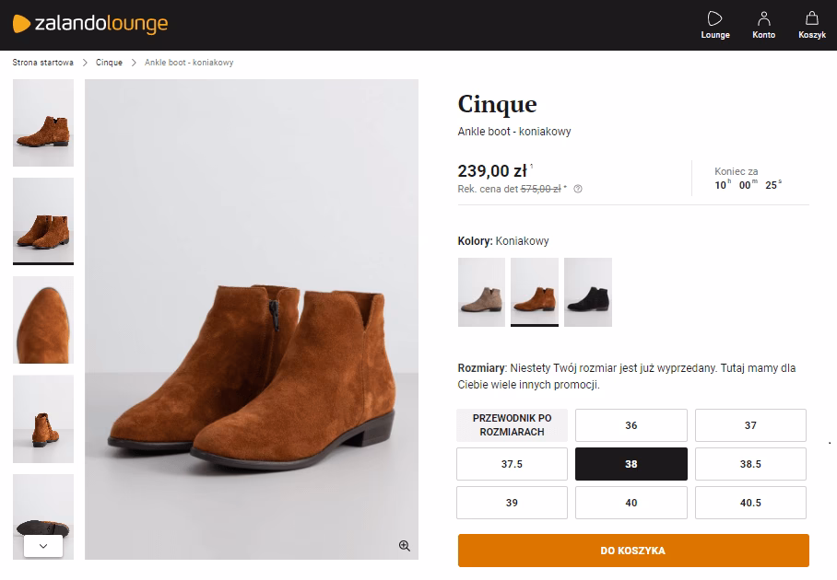The width and height of the screenshot is (837, 580).
Task: View the toe close-up thumbnail
Action: (x=43, y=319)
